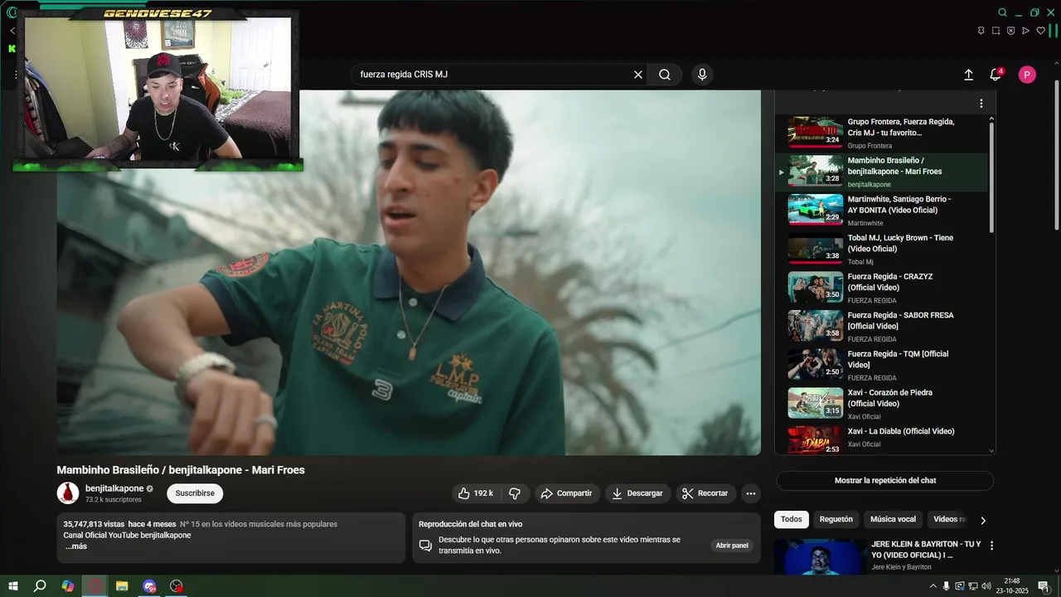Open Windows taskbar search
This screenshot has height=597, width=1061.
[40, 586]
